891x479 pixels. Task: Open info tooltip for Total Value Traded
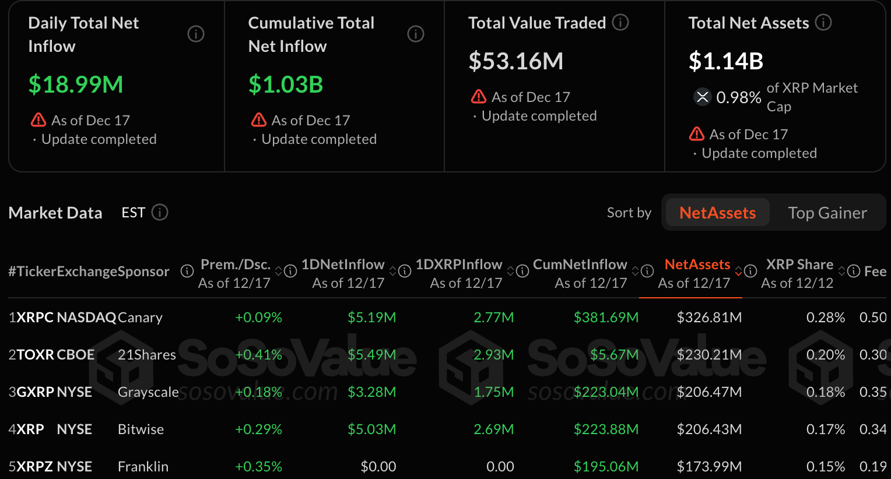point(620,23)
